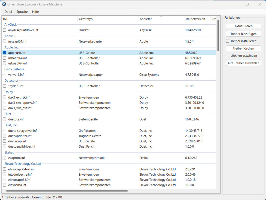The image size is (266, 200).
Task: Click the Elevoc Technology Co.,Ltd group header
Action: pyautogui.click(x=23, y=164)
